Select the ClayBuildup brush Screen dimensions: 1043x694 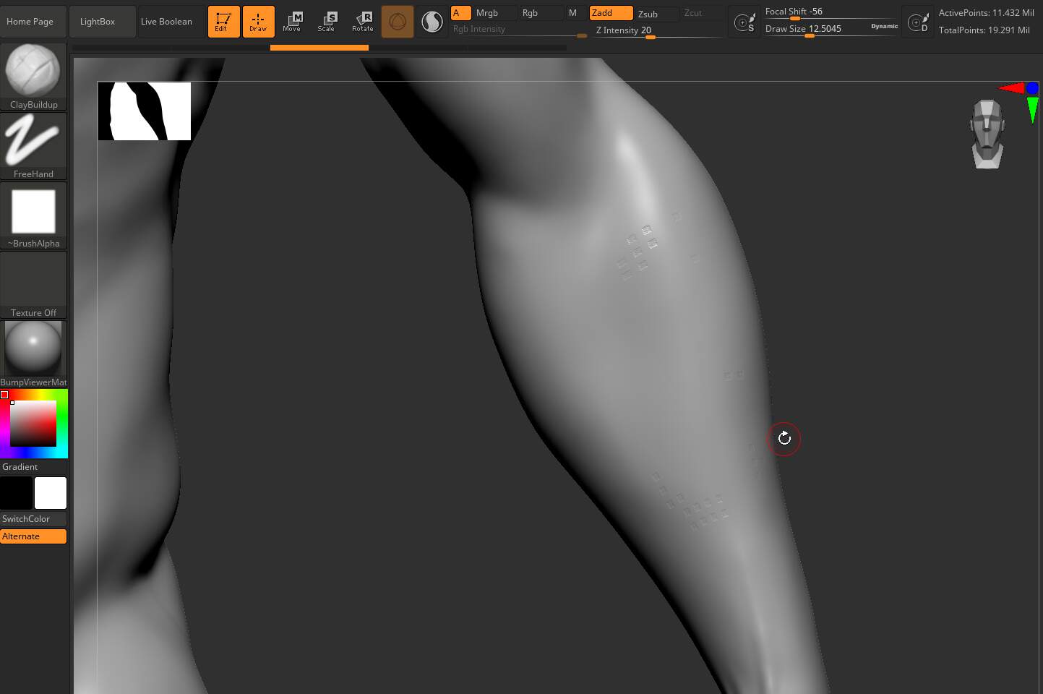pos(33,70)
